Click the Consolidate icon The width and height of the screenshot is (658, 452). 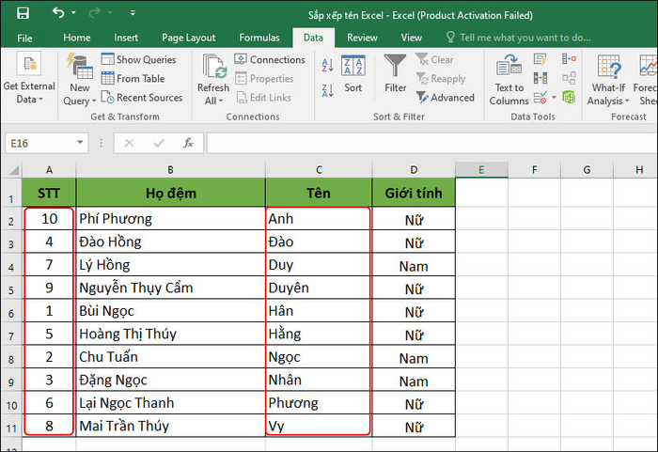569,59
